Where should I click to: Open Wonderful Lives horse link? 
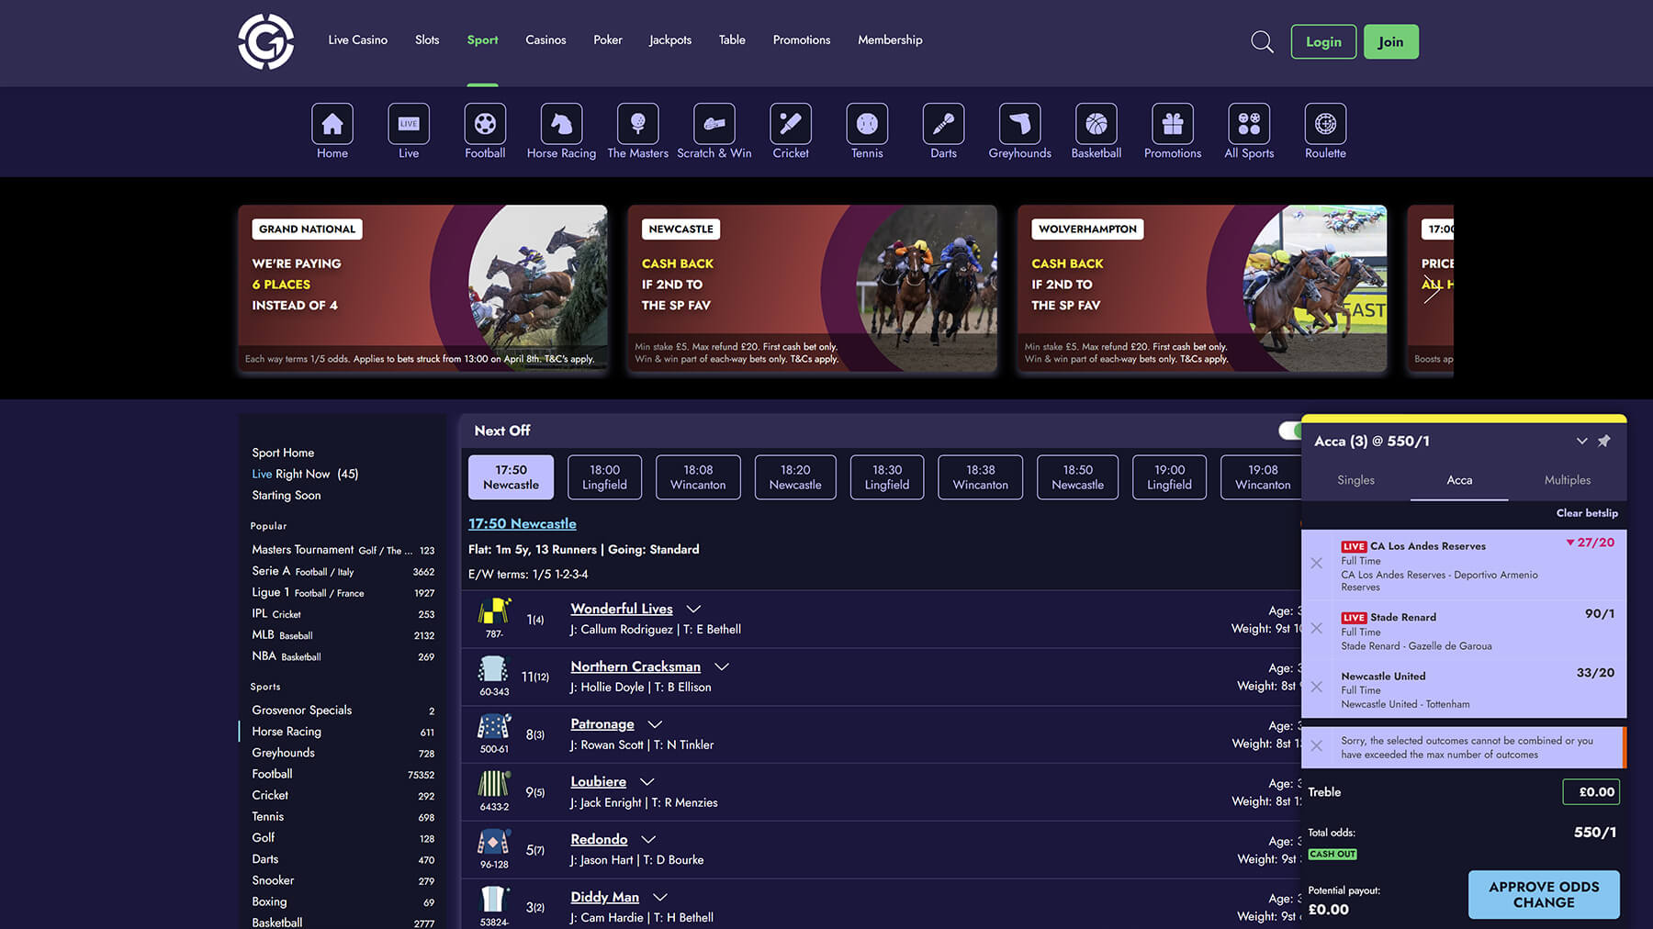coord(622,609)
